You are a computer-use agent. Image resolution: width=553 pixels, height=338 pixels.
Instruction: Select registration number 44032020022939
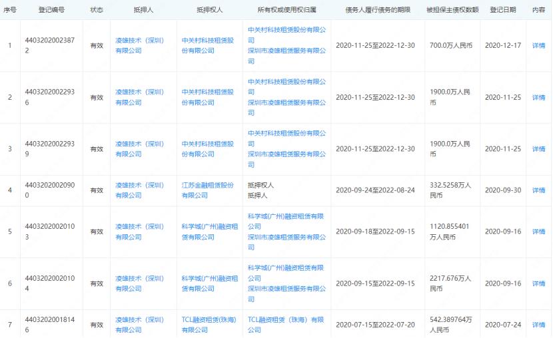(50, 149)
